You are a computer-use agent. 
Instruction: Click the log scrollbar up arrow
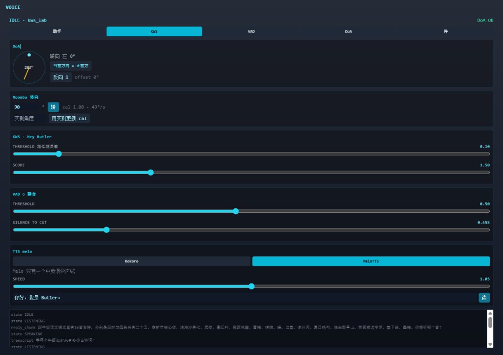tap(490, 313)
